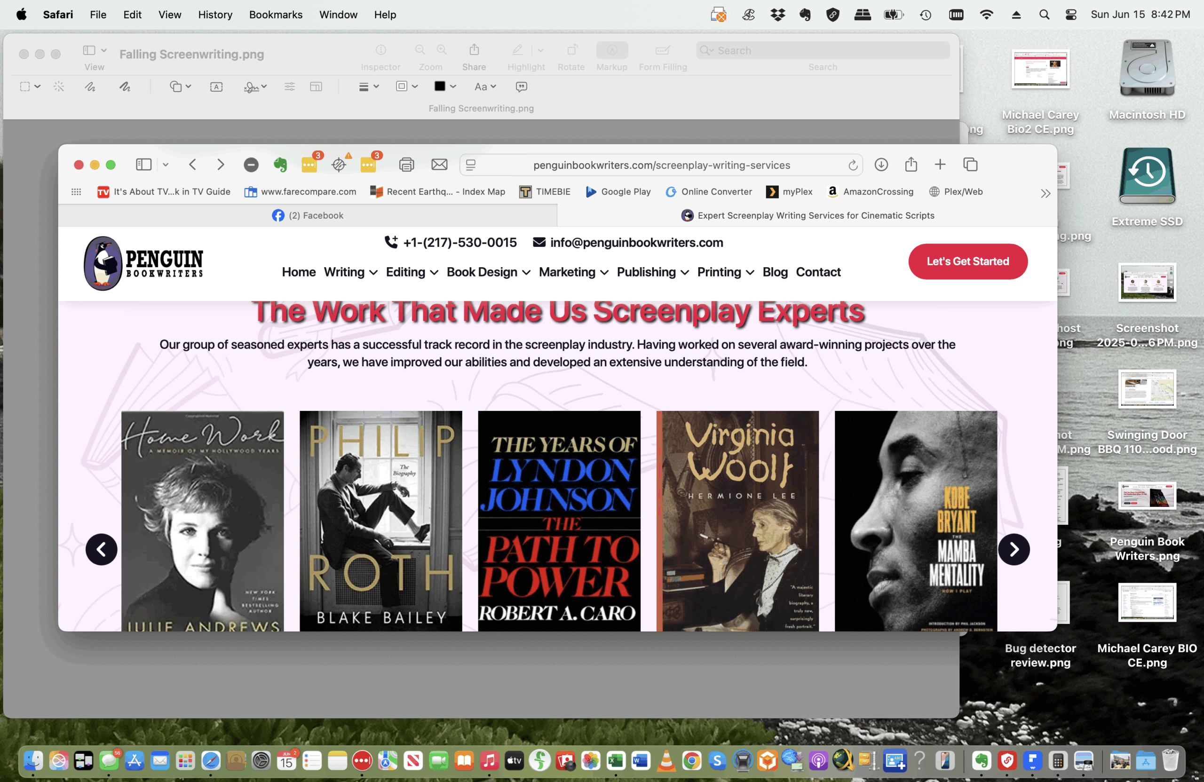Expand the Publishing dropdown menu
This screenshot has width=1204, height=782.
point(653,272)
